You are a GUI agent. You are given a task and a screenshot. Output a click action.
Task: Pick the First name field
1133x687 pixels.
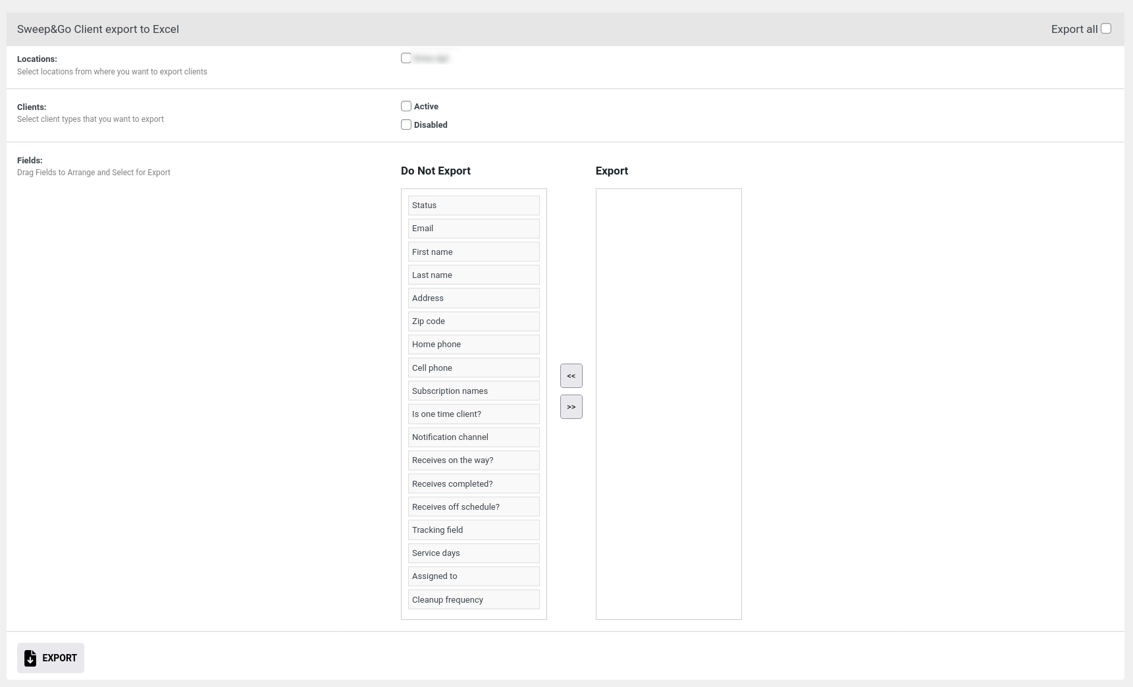(x=473, y=252)
